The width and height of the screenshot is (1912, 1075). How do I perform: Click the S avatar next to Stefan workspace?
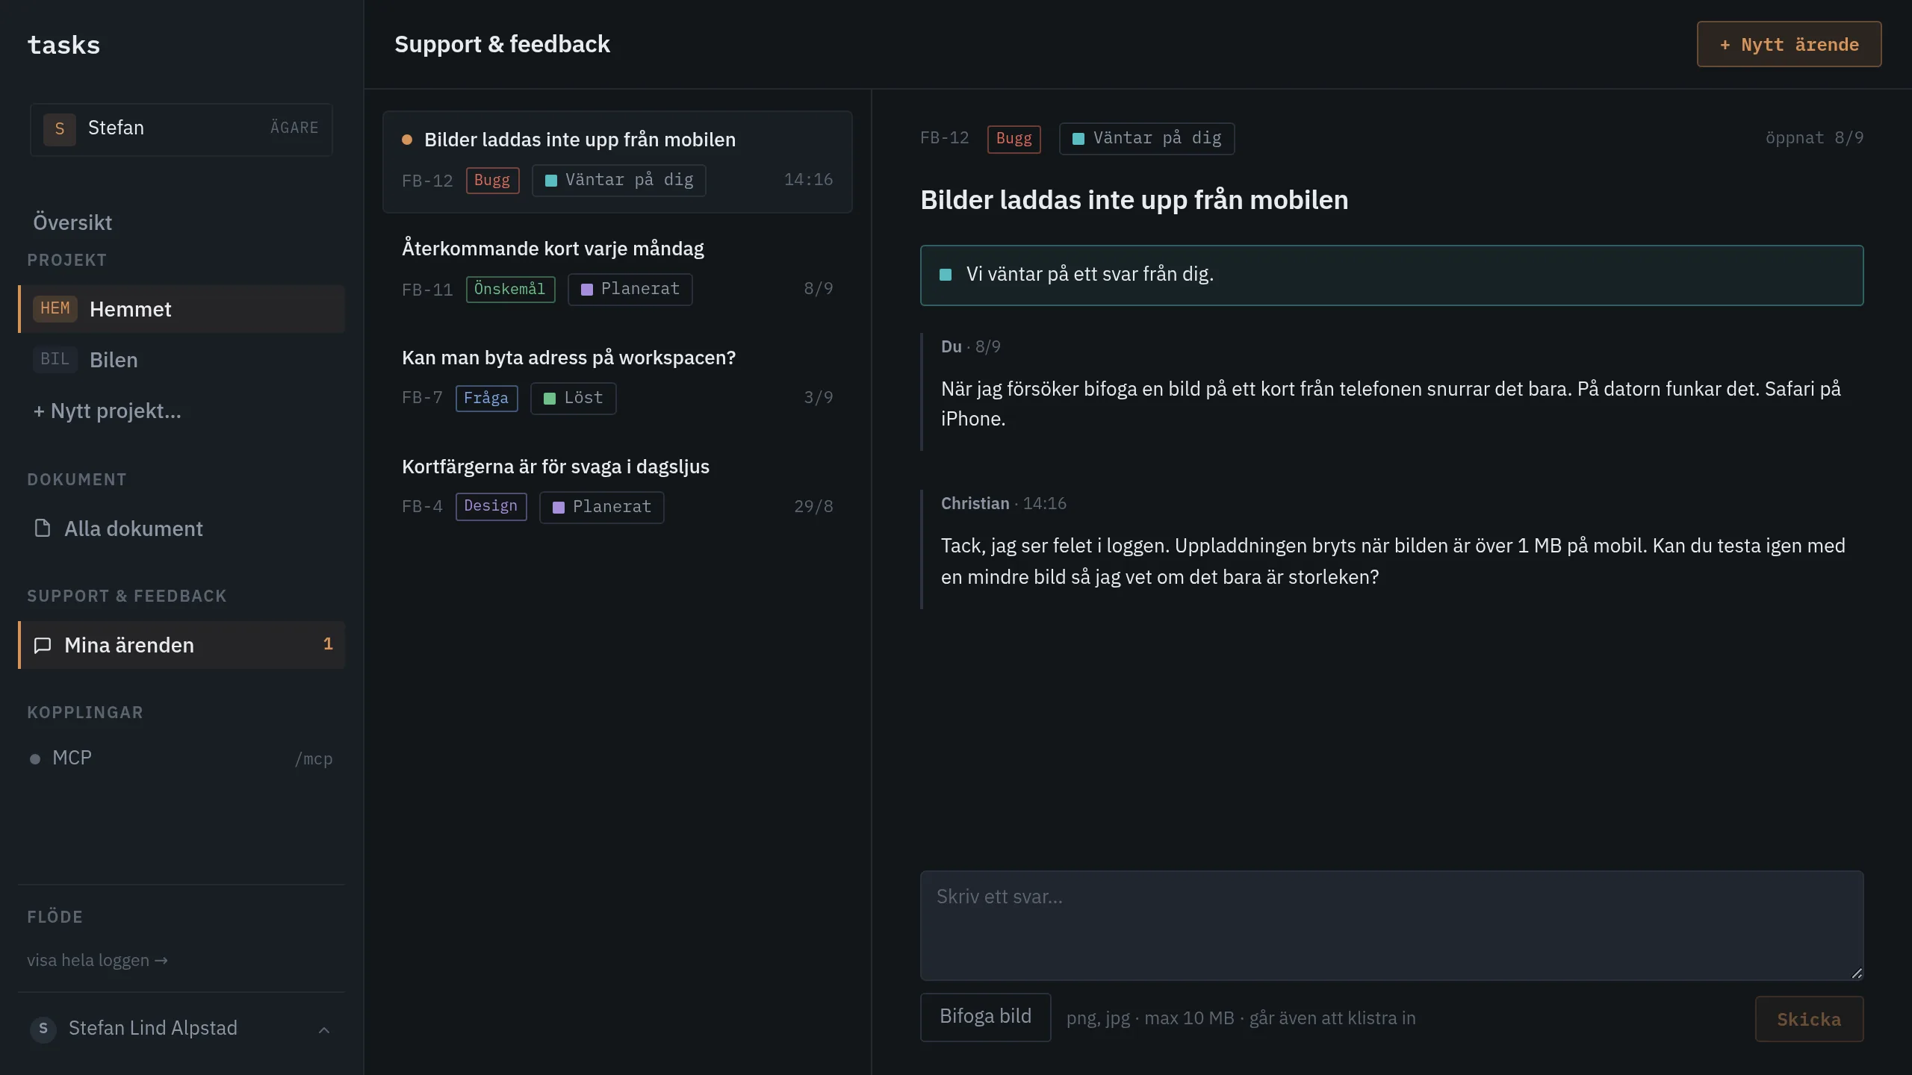(x=60, y=129)
